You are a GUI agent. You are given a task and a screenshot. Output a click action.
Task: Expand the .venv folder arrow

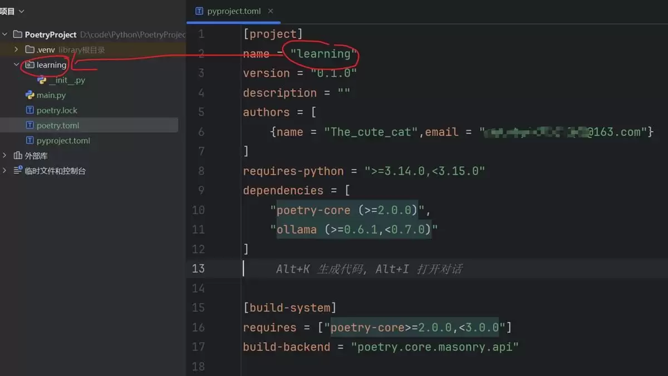pos(17,50)
